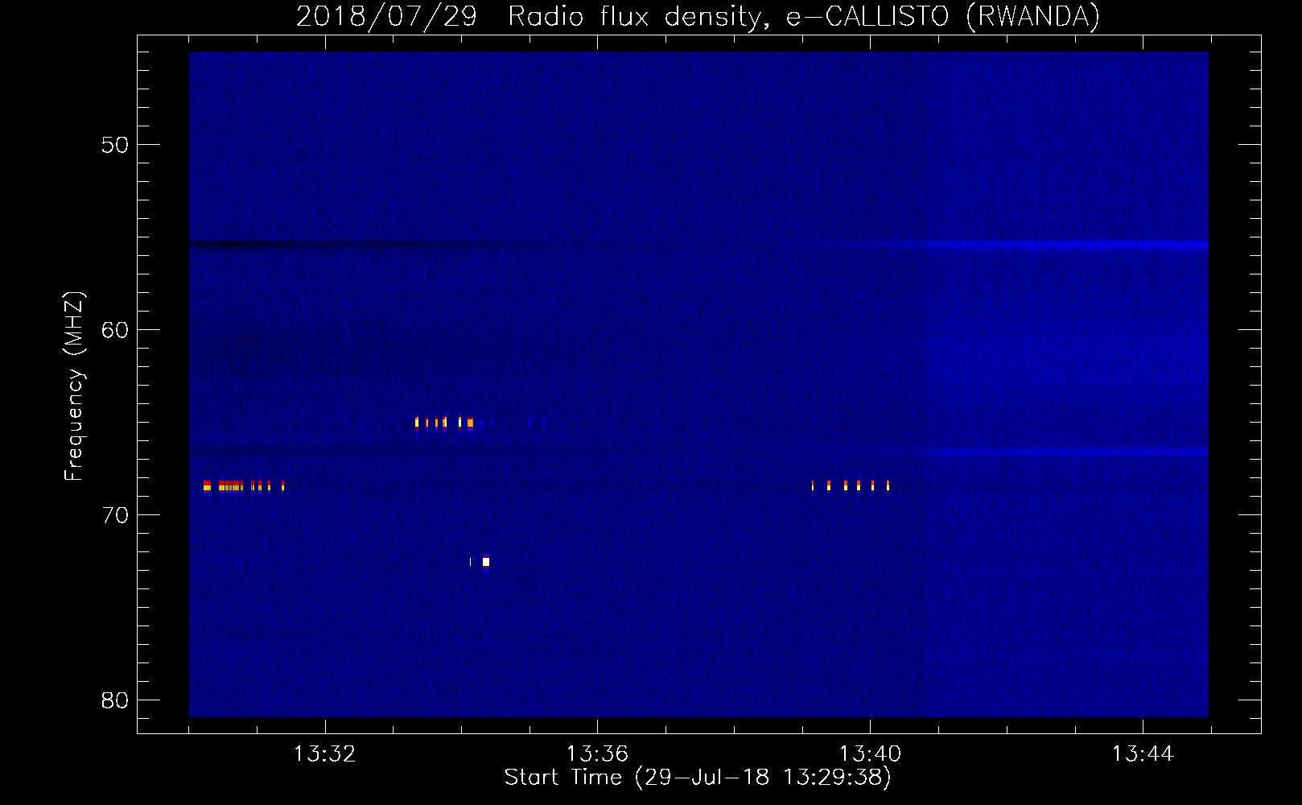The height and width of the screenshot is (805, 1302).
Task: Click the time tick label '13:40'
Action: [x=870, y=754]
